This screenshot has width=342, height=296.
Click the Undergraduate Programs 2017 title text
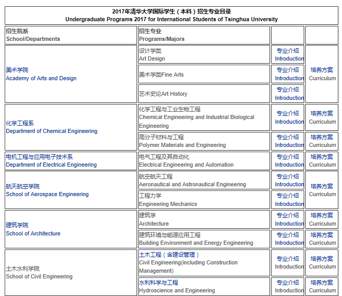pos(171,20)
